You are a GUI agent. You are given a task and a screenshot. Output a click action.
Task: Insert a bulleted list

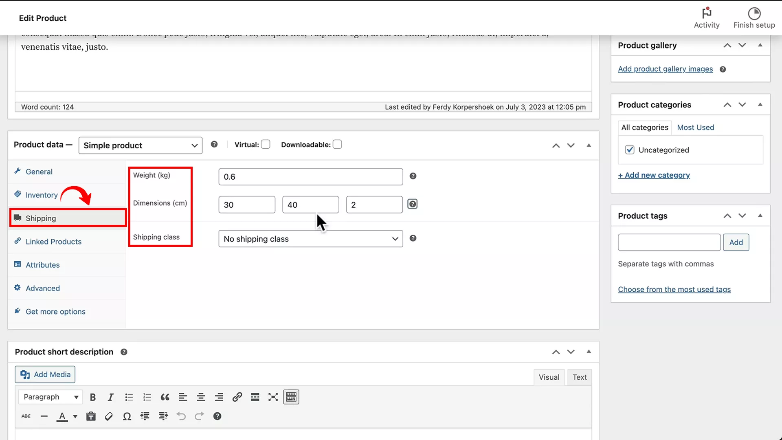pyautogui.click(x=129, y=397)
